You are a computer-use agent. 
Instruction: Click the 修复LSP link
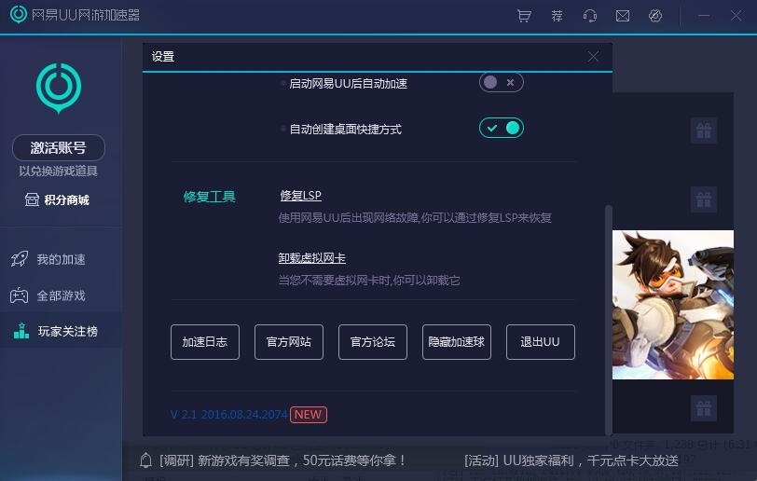[x=300, y=196]
